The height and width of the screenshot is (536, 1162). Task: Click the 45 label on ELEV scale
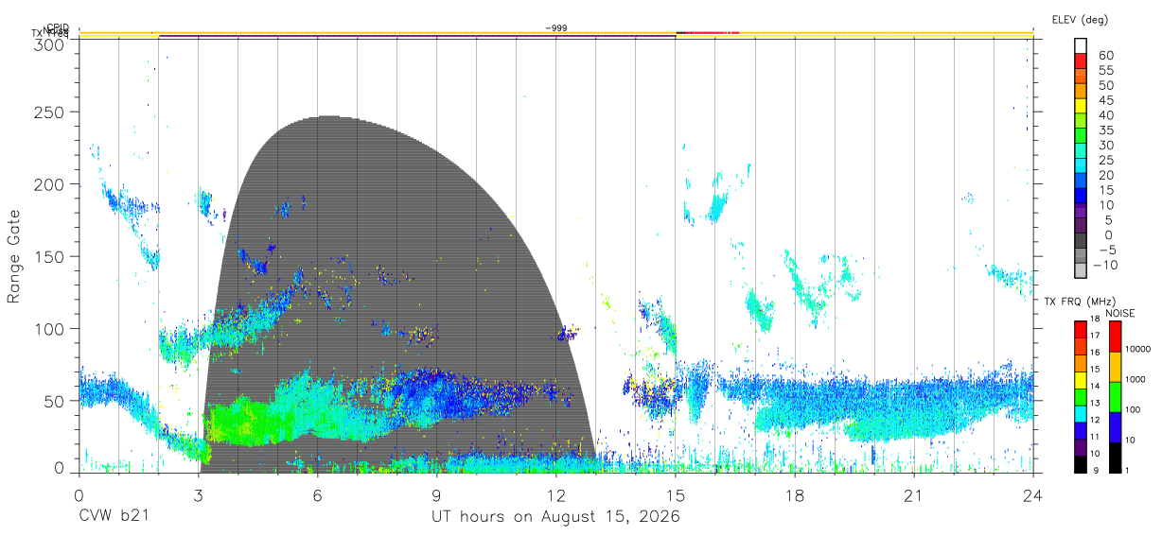pyautogui.click(x=1105, y=100)
